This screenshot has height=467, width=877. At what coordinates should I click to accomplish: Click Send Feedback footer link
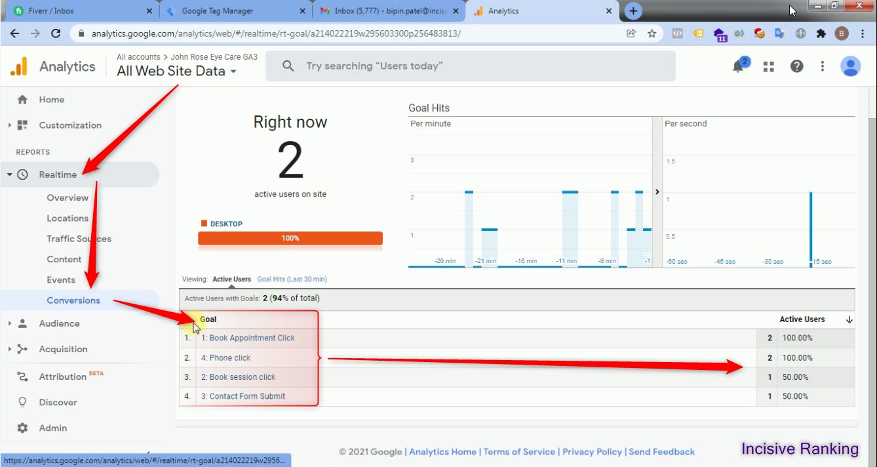(662, 452)
